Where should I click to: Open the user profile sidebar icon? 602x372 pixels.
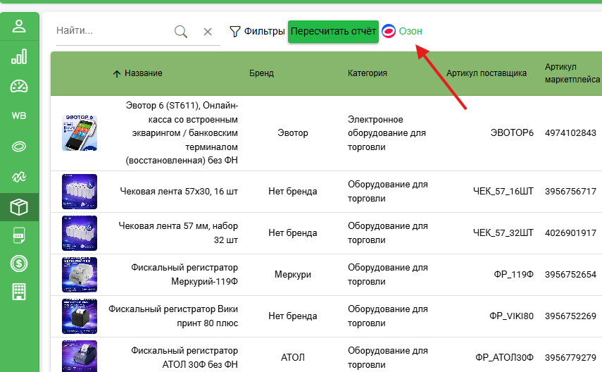(19, 26)
